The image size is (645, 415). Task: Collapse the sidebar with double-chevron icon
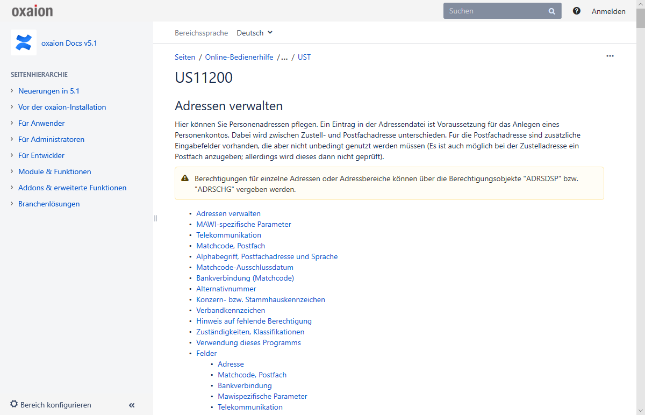pyautogui.click(x=132, y=405)
